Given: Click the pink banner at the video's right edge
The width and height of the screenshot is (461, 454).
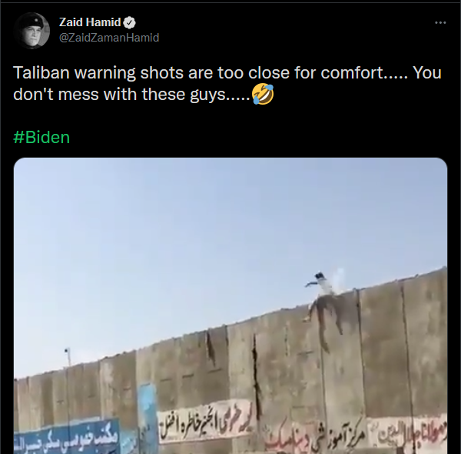Looking at the screenshot, I should coord(408,433).
